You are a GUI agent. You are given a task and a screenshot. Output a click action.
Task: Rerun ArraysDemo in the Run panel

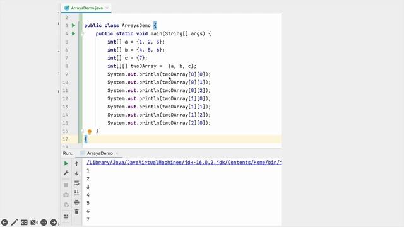(66, 163)
